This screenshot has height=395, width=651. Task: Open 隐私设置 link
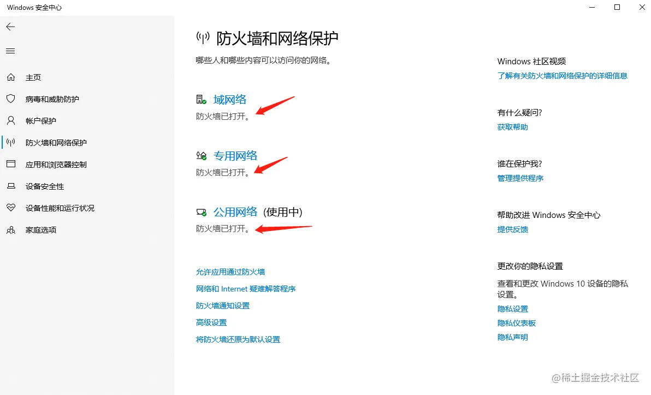[512, 309]
